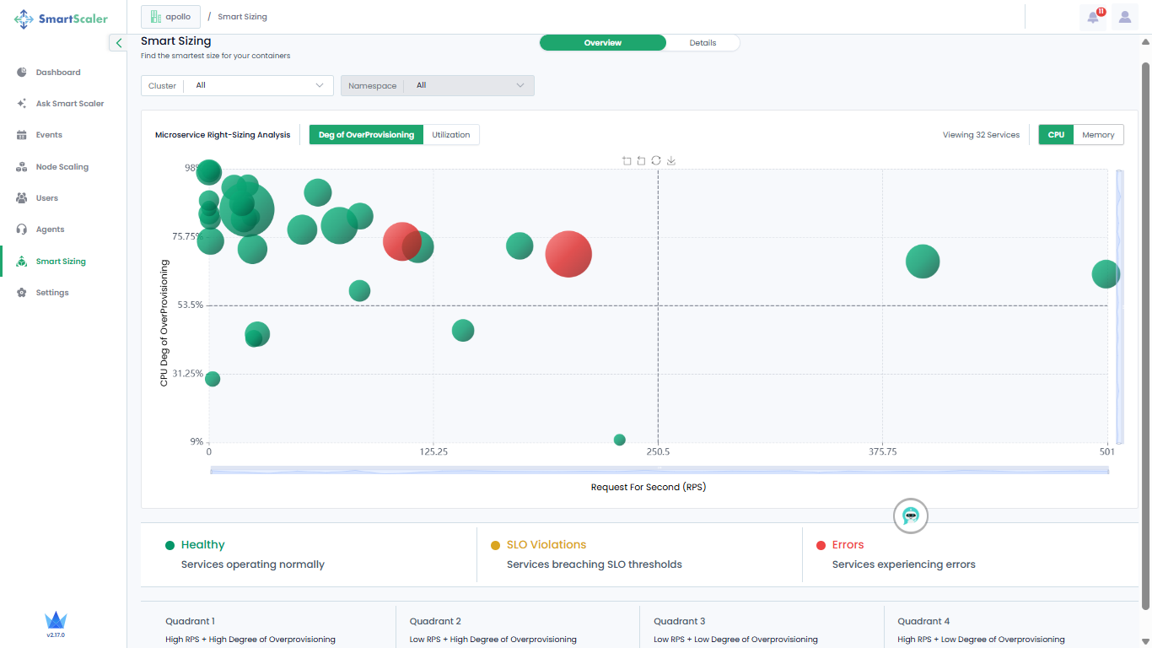This screenshot has height=648, width=1152.
Task: Open the chatbot assistant bubble
Action: tap(910, 516)
